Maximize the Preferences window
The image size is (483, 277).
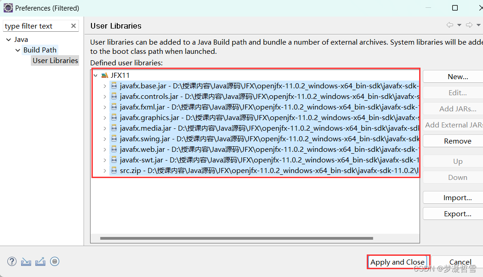pyautogui.click(x=455, y=8)
